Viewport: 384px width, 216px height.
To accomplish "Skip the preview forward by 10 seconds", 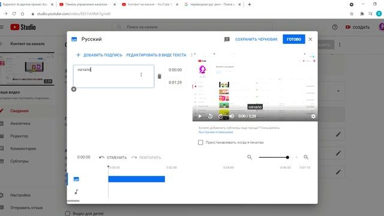I will (x=221, y=116).
